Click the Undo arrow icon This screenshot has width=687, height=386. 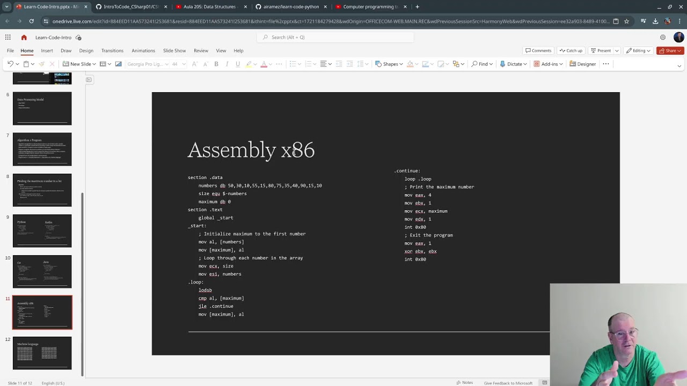[10, 64]
